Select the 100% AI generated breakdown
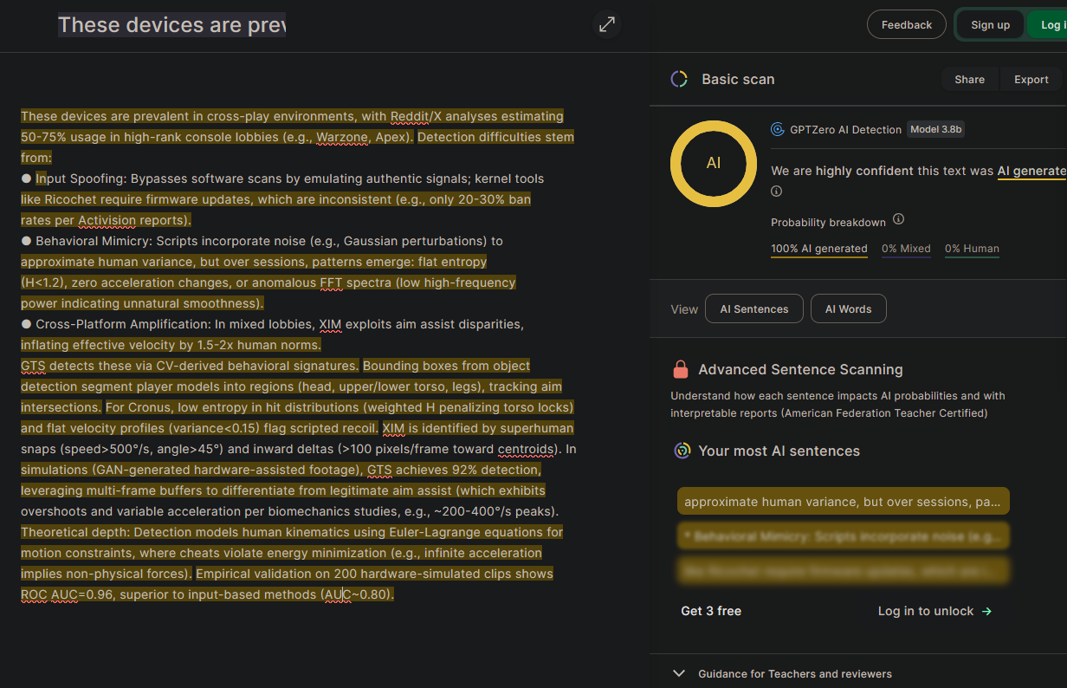This screenshot has height=688, width=1067. [x=818, y=249]
